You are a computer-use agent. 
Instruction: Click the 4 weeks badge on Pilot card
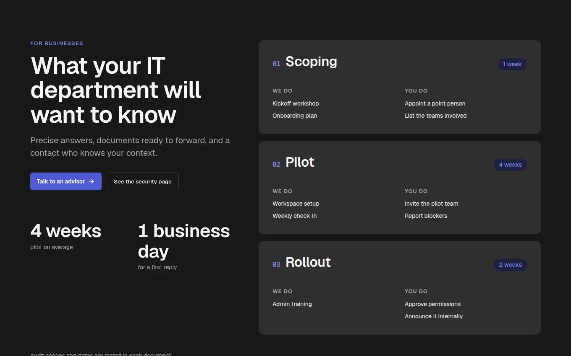click(x=510, y=165)
